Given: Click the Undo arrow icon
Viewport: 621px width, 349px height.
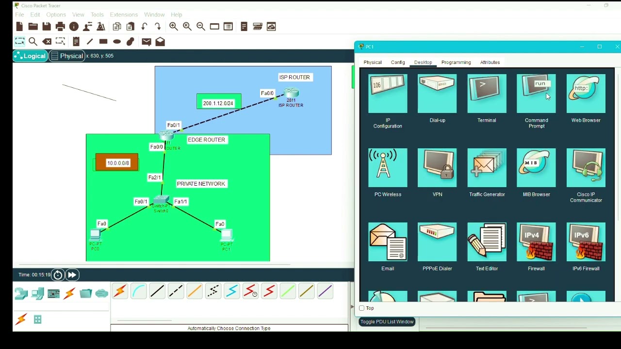Looking at the screenshot, I should point(144,27).
